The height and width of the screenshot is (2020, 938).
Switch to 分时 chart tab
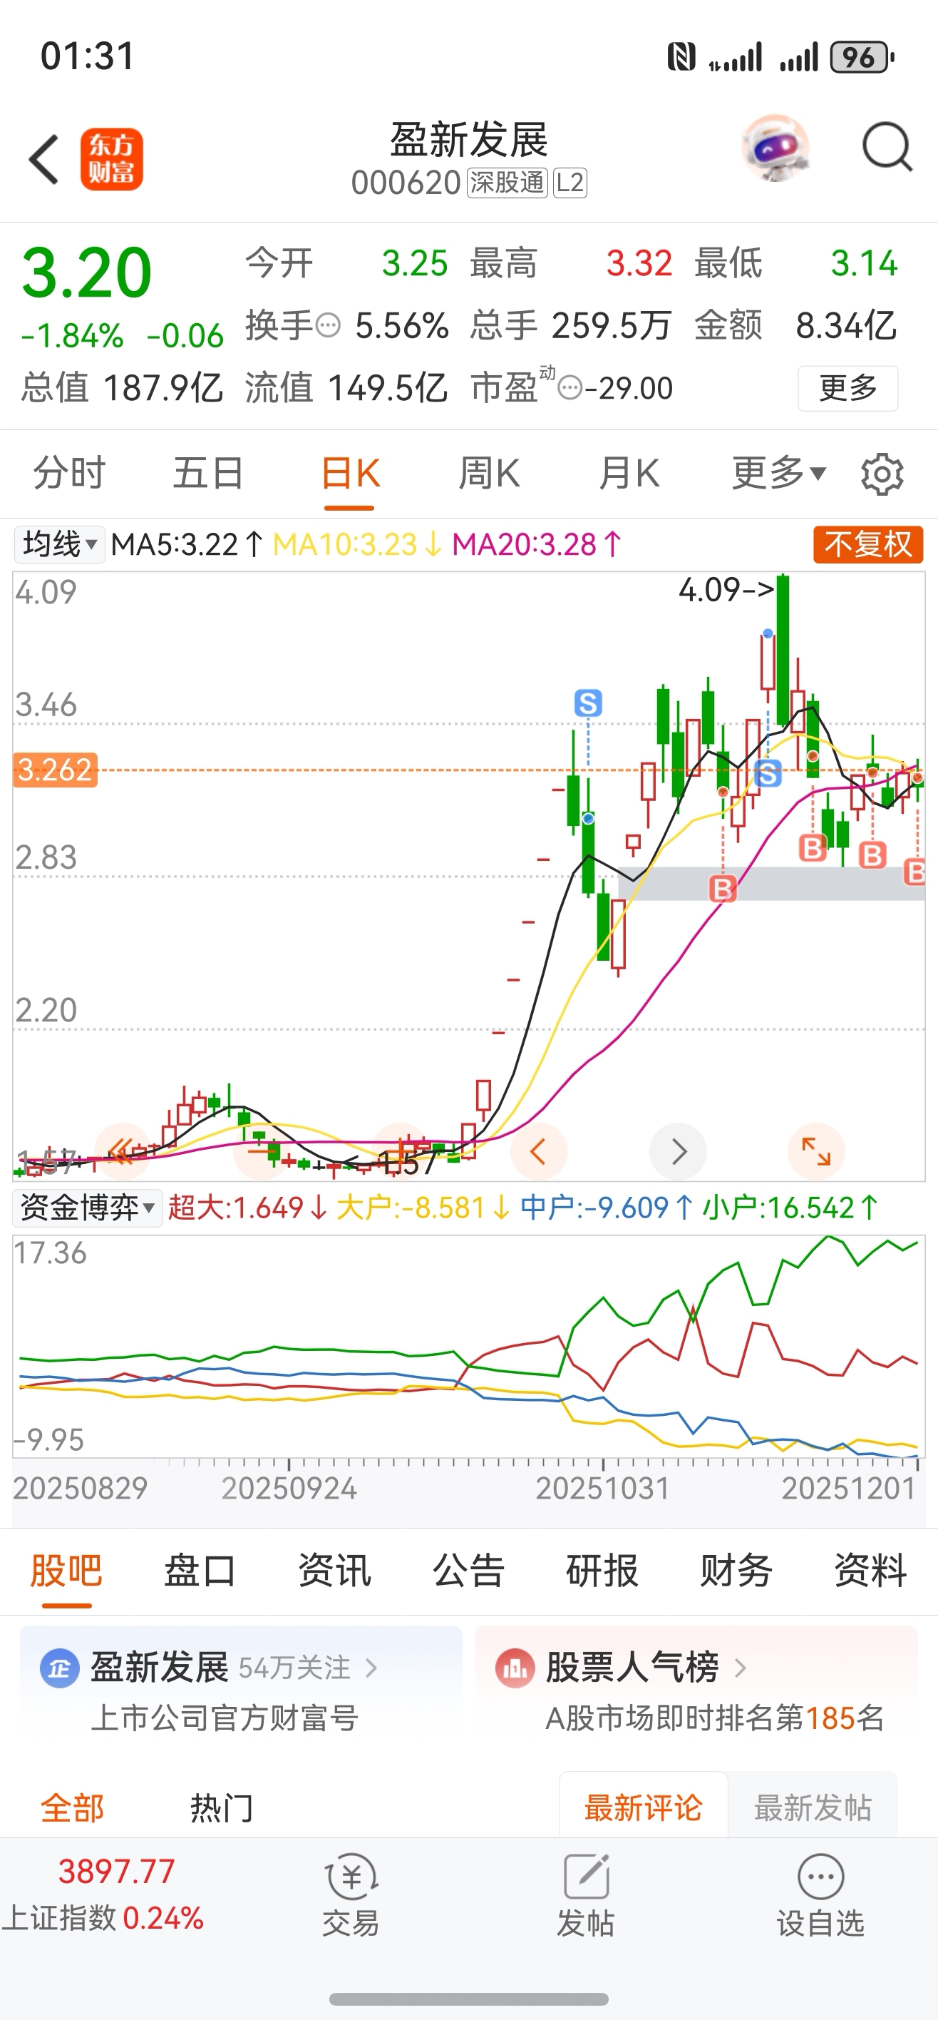pos(70,474)
